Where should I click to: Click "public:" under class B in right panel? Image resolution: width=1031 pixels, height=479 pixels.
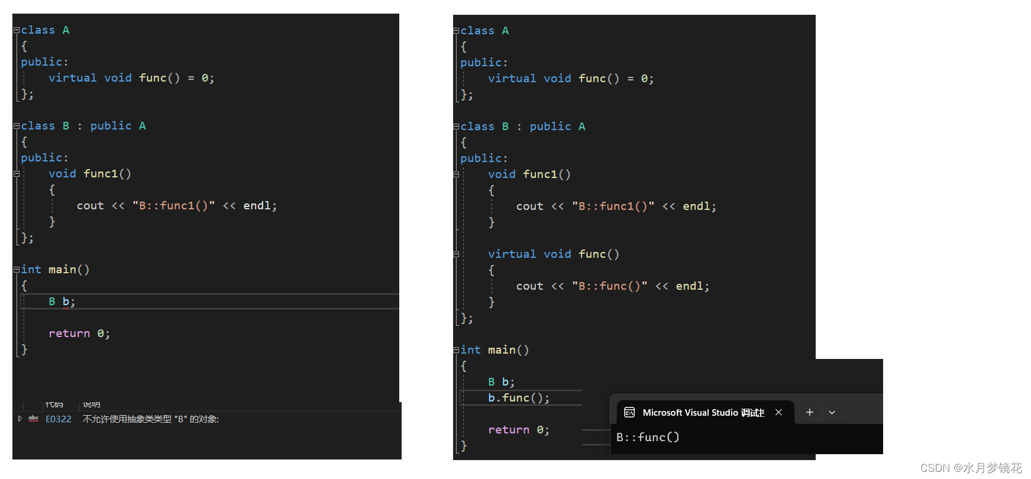pyautogui.click(x=484, y=158)
